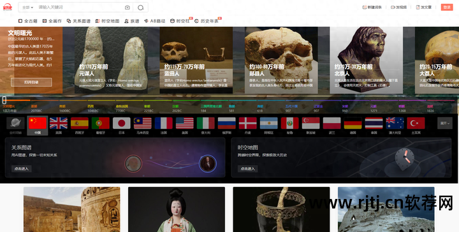Click the orange 登录 button
This screenshot has height=232, width=459.
click(x=447, y=7)
